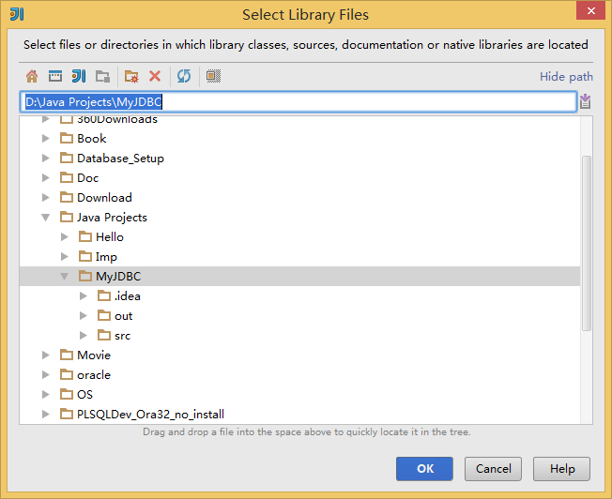This screenshot has width=612, height=499.
Task: Expand the oracle folder
Action: click(x=46, y=374)
